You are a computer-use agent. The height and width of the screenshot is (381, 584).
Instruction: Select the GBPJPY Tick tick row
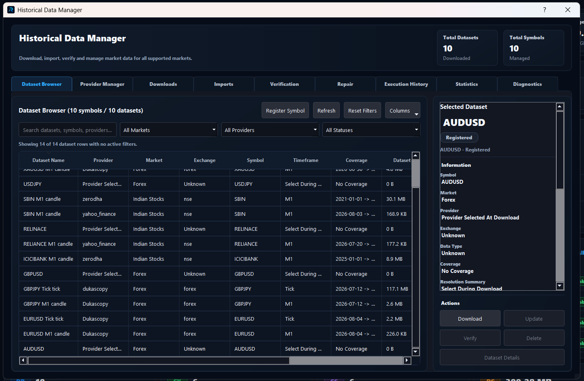coord(215,289)
